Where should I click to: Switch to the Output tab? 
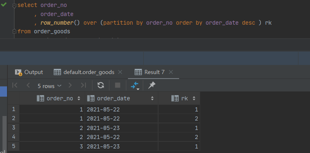[29, 72]
